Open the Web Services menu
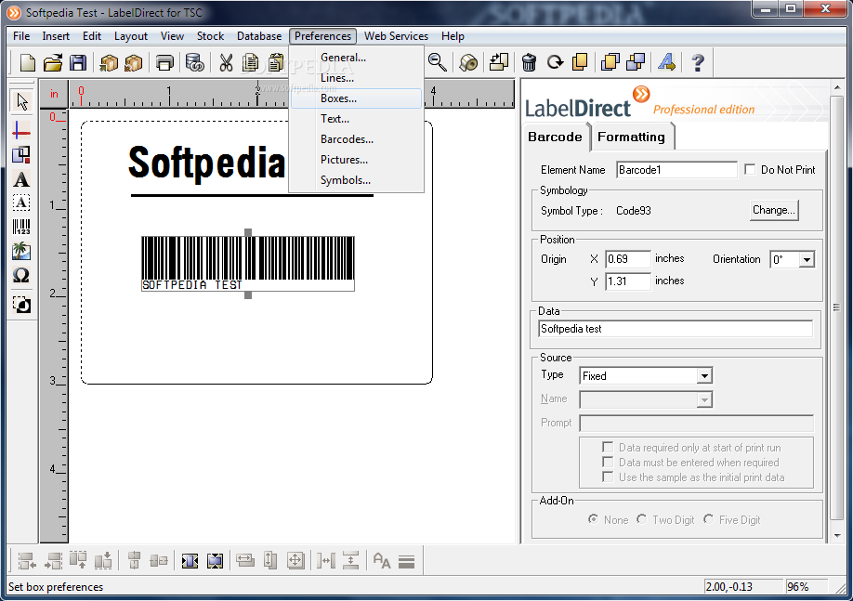Image resolution: width=853 pixels, height=601 pixels. pos(396,36)
